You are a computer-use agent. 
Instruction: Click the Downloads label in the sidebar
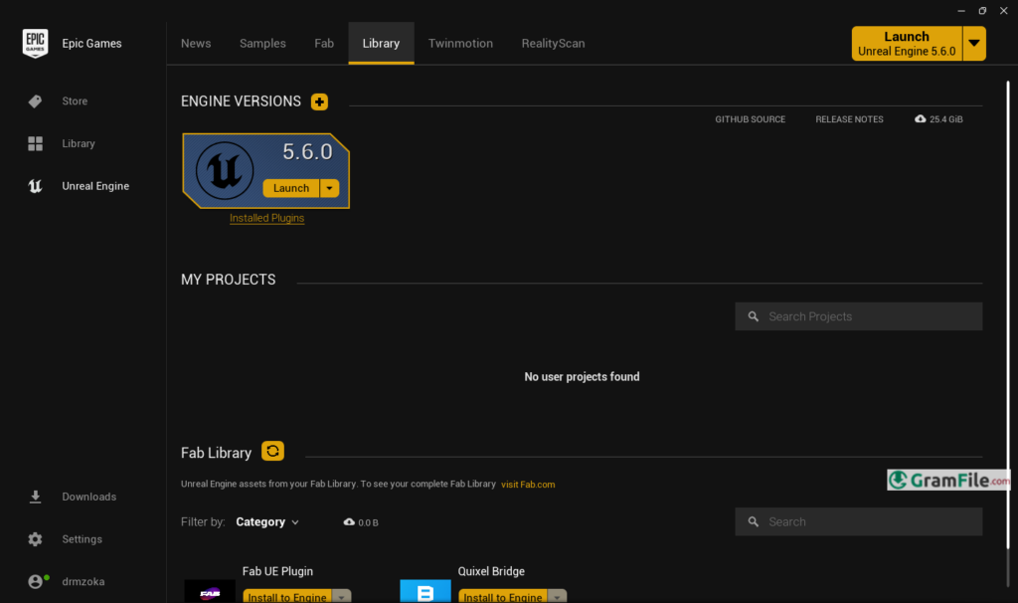point(88,498)
